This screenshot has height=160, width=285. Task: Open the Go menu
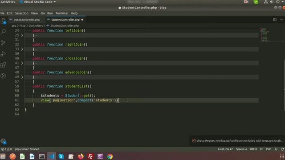click(43, 13)
